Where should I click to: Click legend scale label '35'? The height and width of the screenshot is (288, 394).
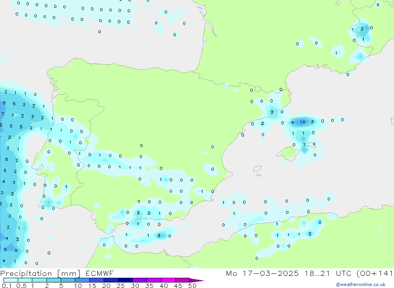(149, 286)
